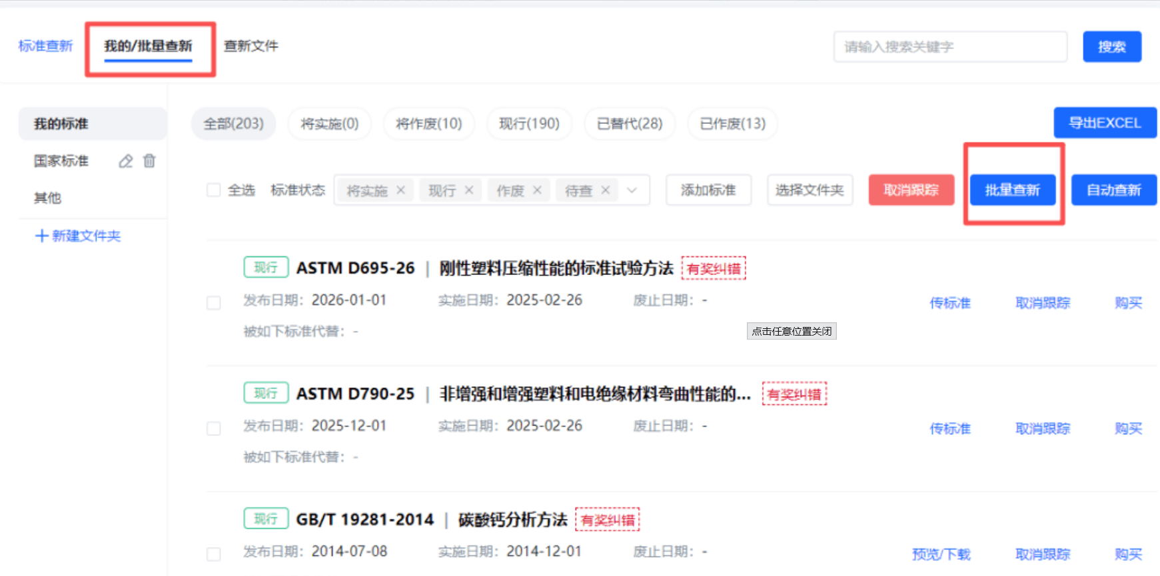Image resolution: width=1160 pixels, height=576 pixels.
Task: Click the 搜索 button
Action: point(1112,47)
